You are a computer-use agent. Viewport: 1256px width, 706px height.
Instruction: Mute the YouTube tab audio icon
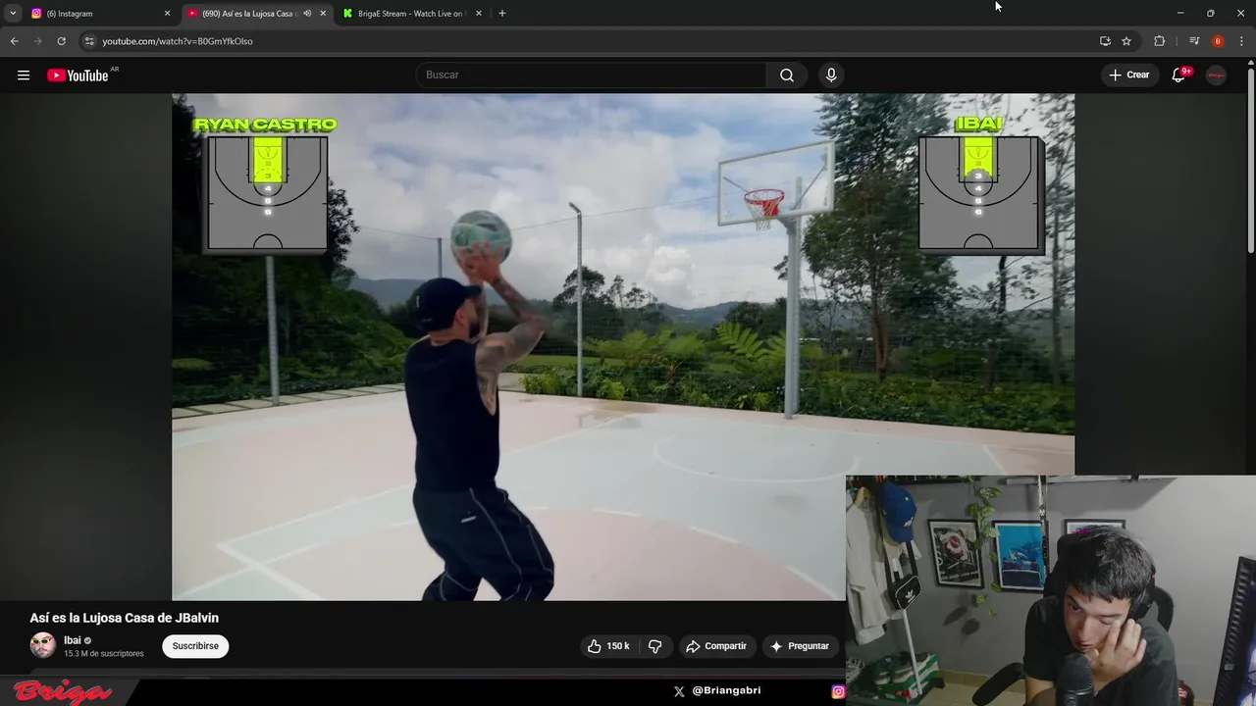point(307,14)
